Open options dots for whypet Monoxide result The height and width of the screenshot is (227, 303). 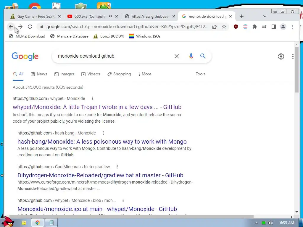pos(92,98)
